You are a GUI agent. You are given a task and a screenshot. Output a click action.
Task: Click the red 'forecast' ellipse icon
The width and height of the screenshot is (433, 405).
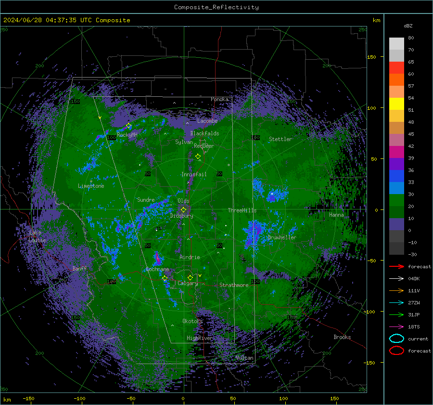396,351
